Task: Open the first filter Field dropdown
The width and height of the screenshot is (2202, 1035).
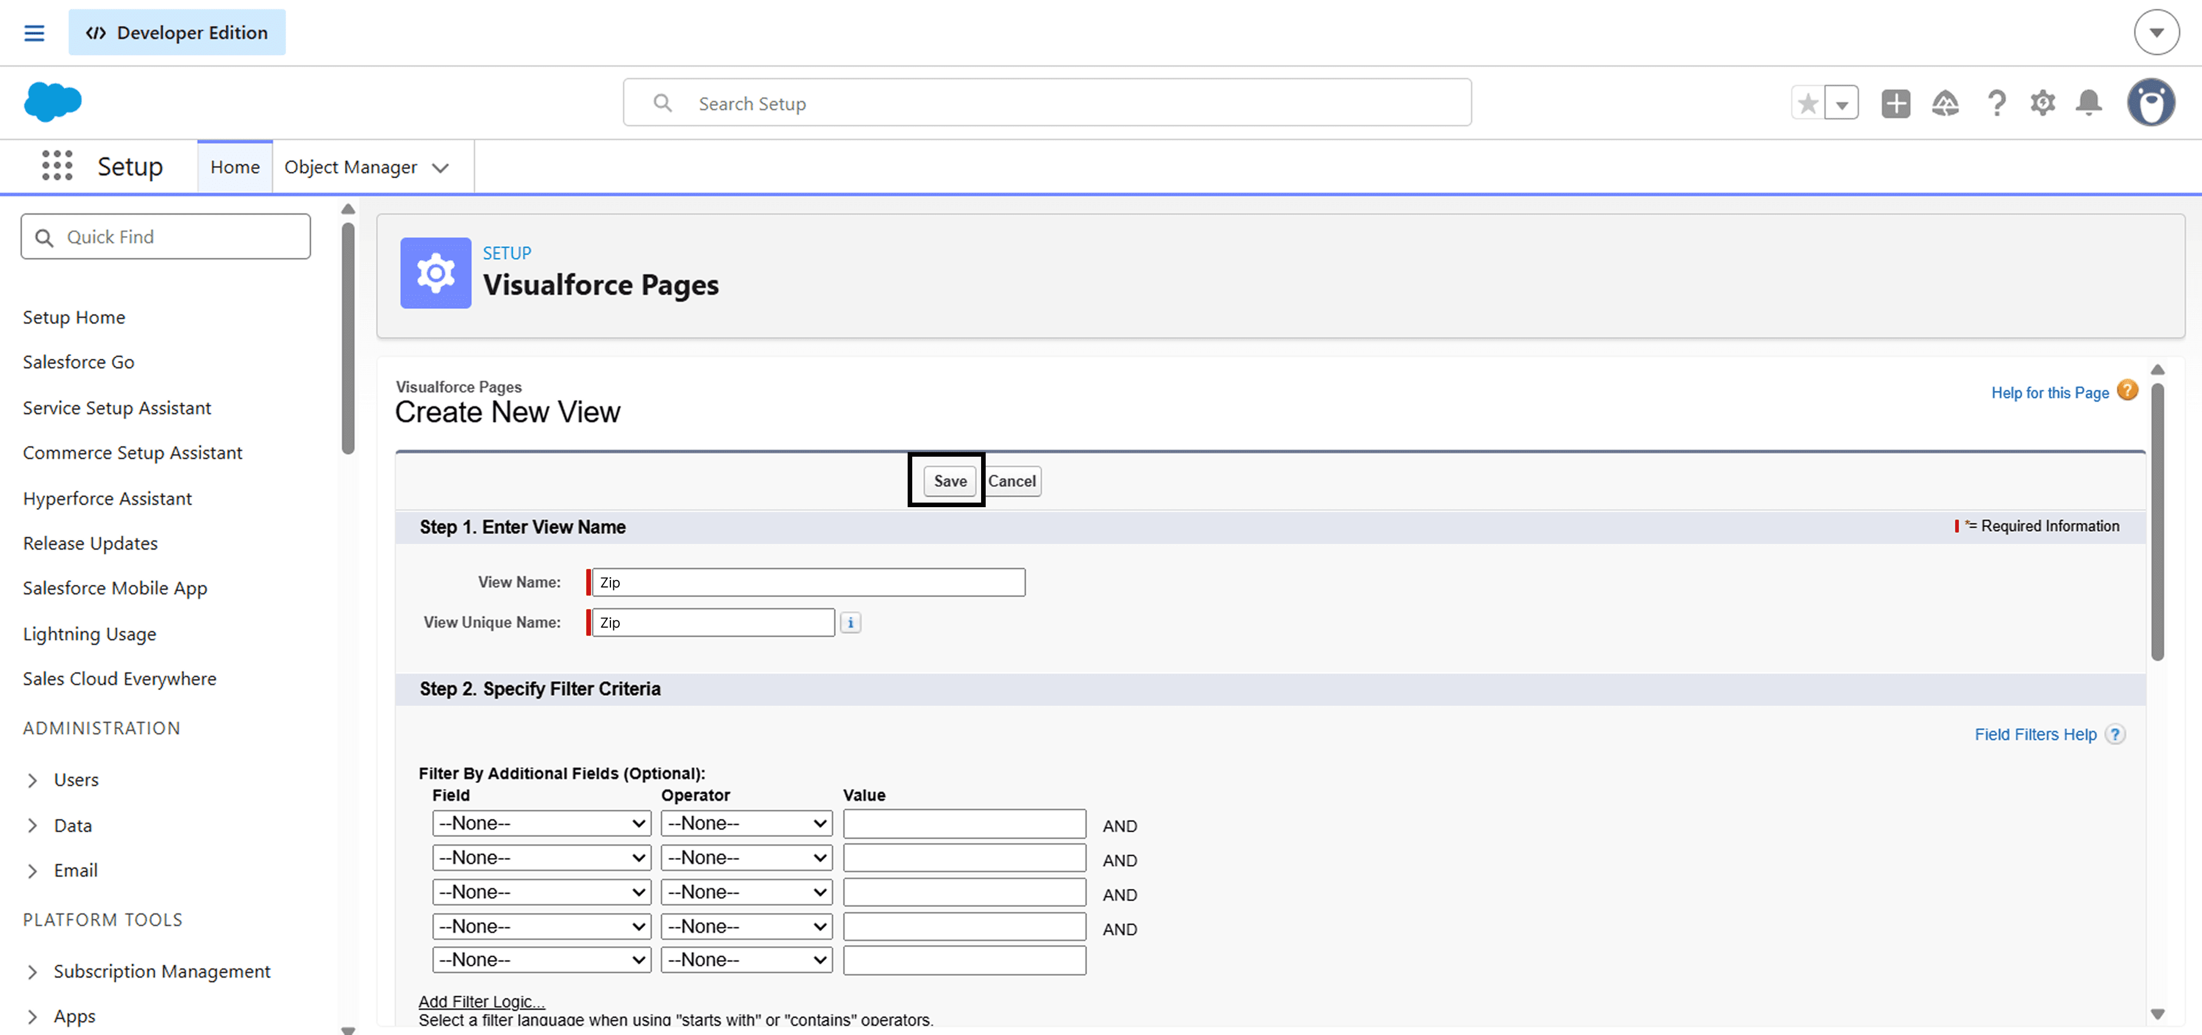Action: (x=541, y=823)
